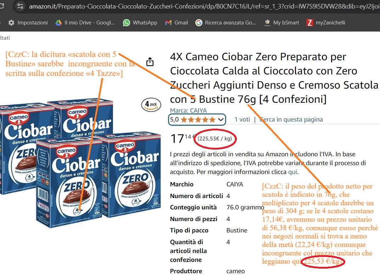Open Gmail bookmark

pyautogui.click(x=177, y=23)
